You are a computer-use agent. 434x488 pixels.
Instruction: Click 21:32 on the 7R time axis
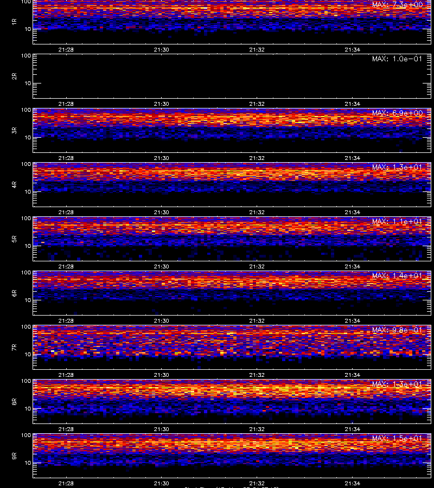(x=257, y=375)
